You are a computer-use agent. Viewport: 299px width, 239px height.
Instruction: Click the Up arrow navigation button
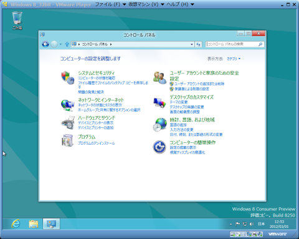pos(67,44)
